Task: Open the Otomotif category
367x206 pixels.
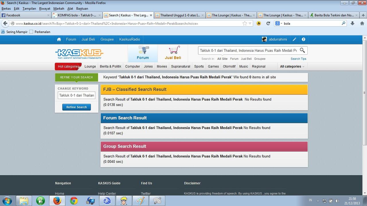Action: [x=229, y=66]
